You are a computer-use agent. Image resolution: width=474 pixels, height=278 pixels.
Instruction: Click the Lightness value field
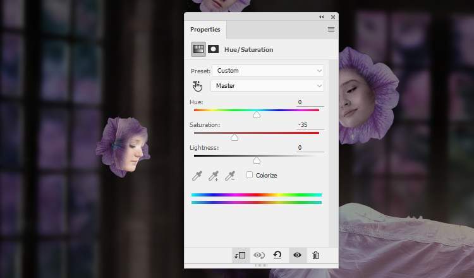[310, 147]
